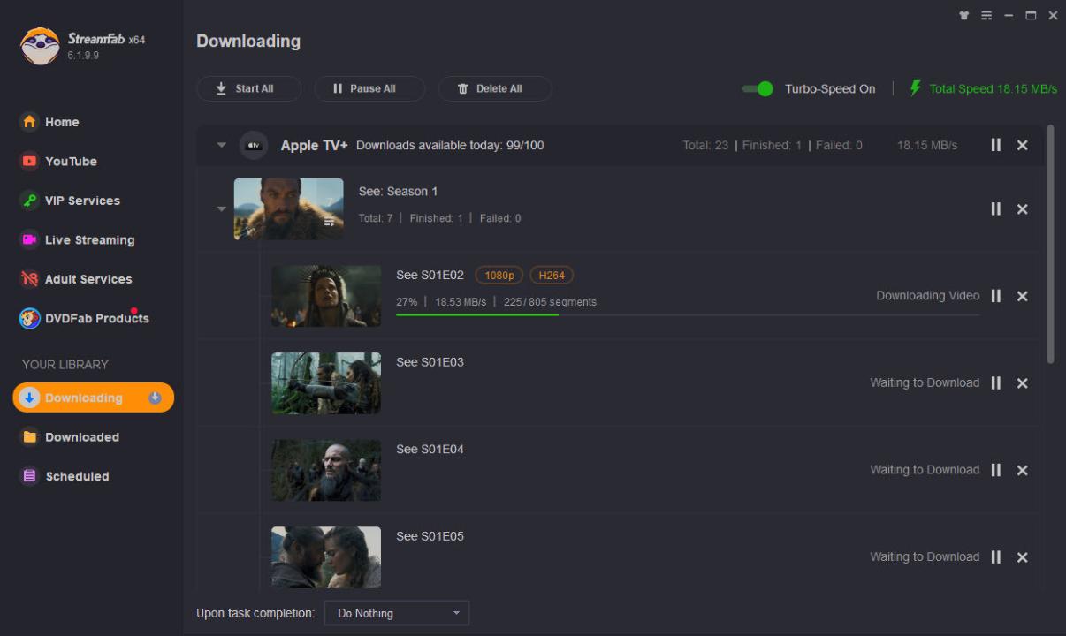Pause the See S01E02 download
Screen dimensions: 1066x636
tap(995, 296)
